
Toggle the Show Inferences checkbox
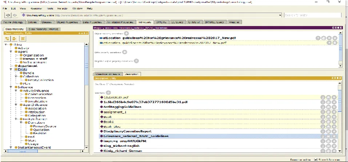[x=316, y=159]
